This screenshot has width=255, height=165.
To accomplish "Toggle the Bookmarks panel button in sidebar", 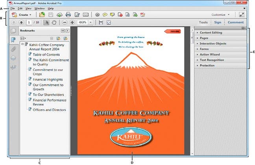I will (13, 40).
